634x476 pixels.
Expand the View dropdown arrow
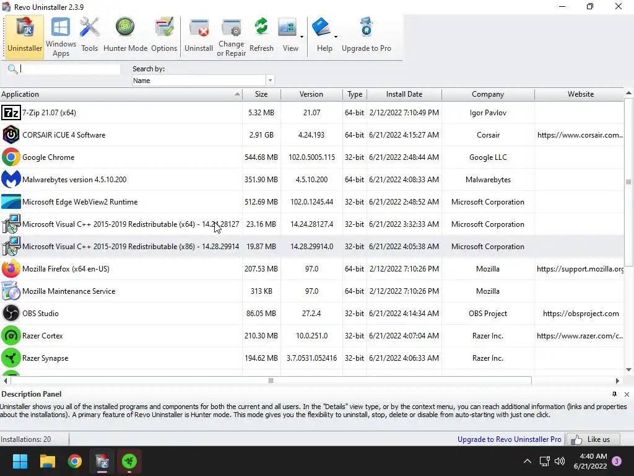302,37
